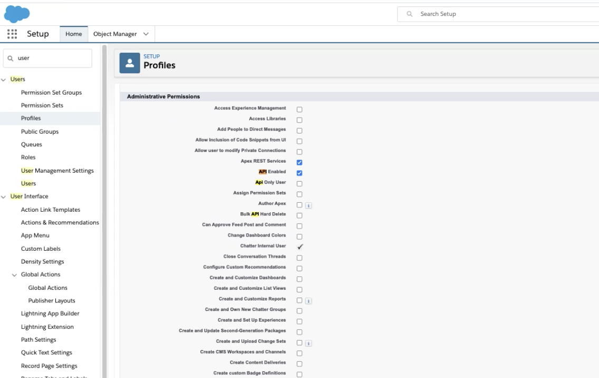599x378 pixels.
Task: Check Allow user to modify Private Connections
Action: (299, 152)
